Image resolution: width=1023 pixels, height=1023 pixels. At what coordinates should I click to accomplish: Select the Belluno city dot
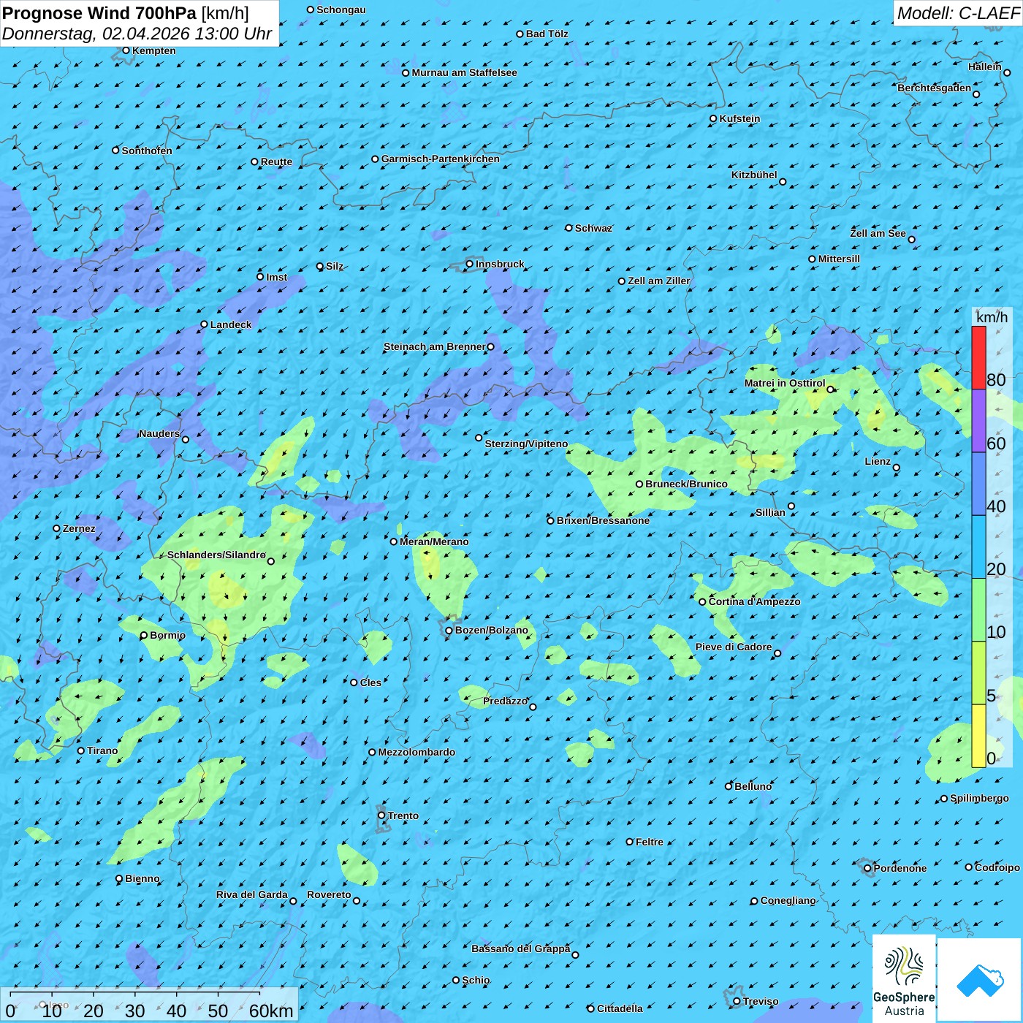coord(729,786)
